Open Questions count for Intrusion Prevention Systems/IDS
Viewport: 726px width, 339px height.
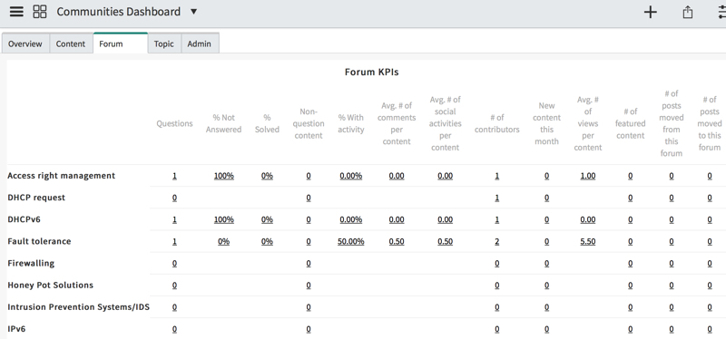click(x=174, y=307)
